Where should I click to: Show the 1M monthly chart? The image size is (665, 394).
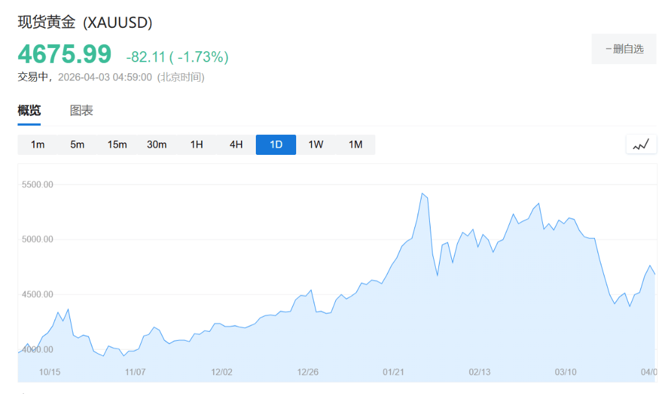(x=355, y=145)
